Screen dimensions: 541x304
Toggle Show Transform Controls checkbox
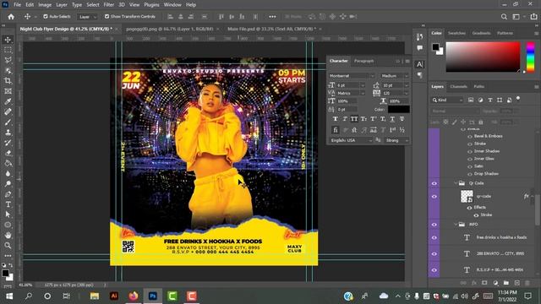107,16
